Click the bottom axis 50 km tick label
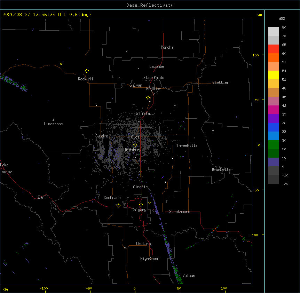 tap(179, 288)
